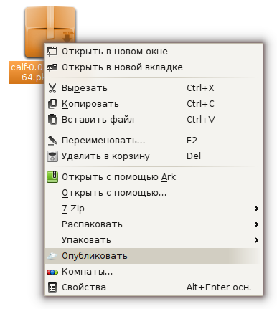Choose Комнаты... from the context menu

pos(154,272)
